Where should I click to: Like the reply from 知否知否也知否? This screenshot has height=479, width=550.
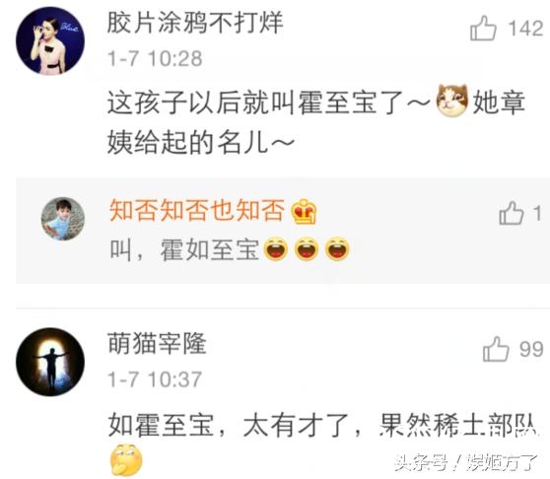511,213
